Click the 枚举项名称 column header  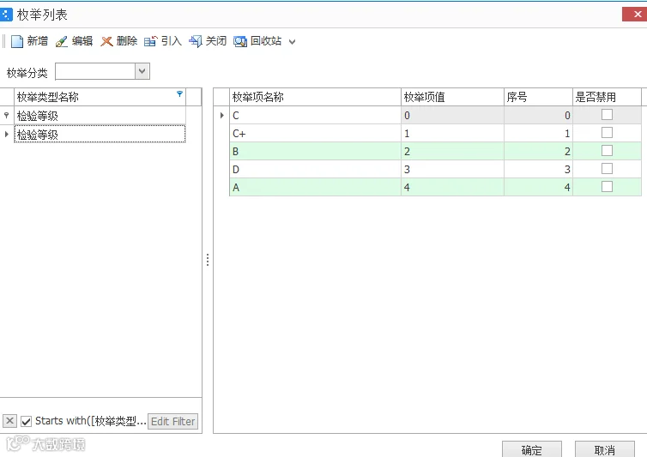click(x=315, y=97)
